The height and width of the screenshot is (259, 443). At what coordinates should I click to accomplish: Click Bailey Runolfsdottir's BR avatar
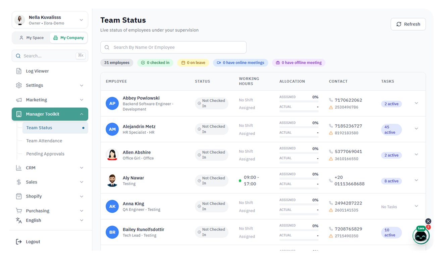(112, 232)
